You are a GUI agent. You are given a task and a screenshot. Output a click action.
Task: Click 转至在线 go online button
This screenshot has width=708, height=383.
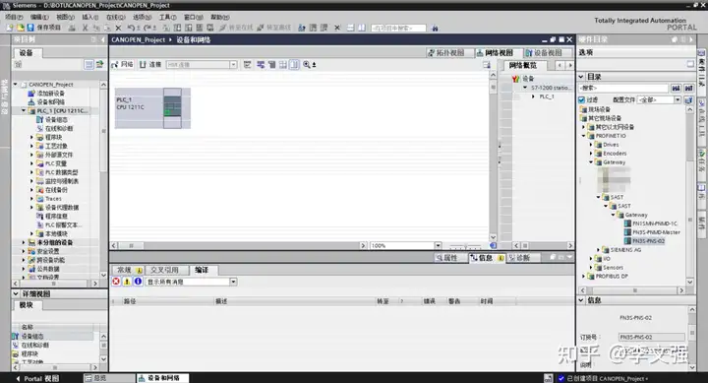(236, 28)
